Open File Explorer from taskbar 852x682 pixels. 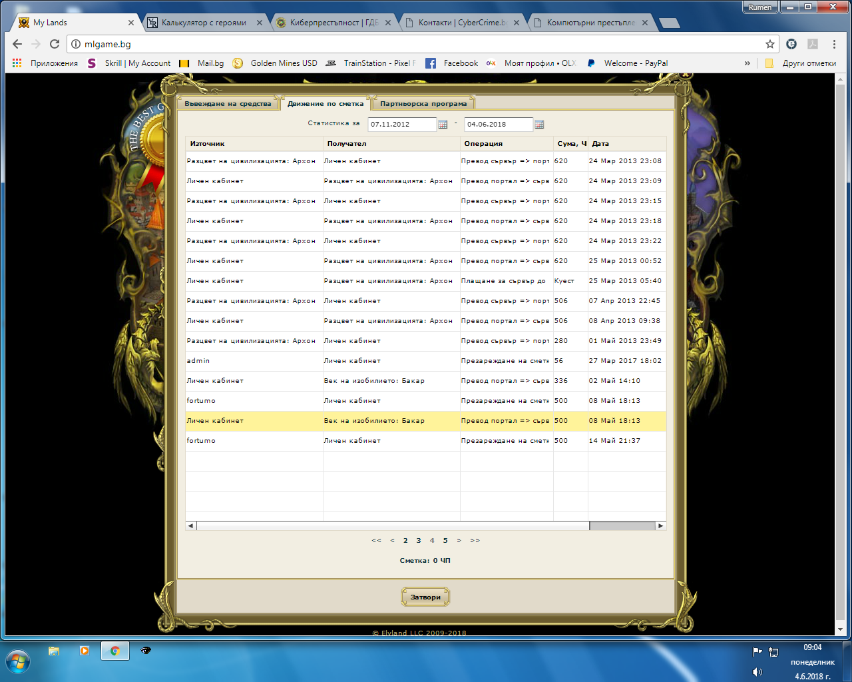54,651
